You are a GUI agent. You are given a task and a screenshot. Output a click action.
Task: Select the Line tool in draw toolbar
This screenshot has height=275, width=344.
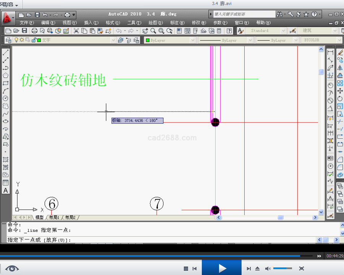tap(6, 52)
